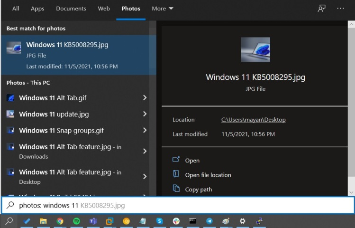Open the C:\Users\mayan\Desktop location link
The height and width of the screenshot is (228, 355).
coord(254,120)
